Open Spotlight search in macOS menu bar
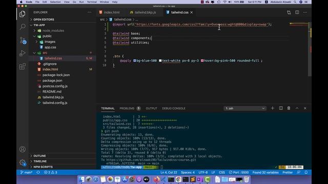The image size is (328, 184). tap(295, 2)
